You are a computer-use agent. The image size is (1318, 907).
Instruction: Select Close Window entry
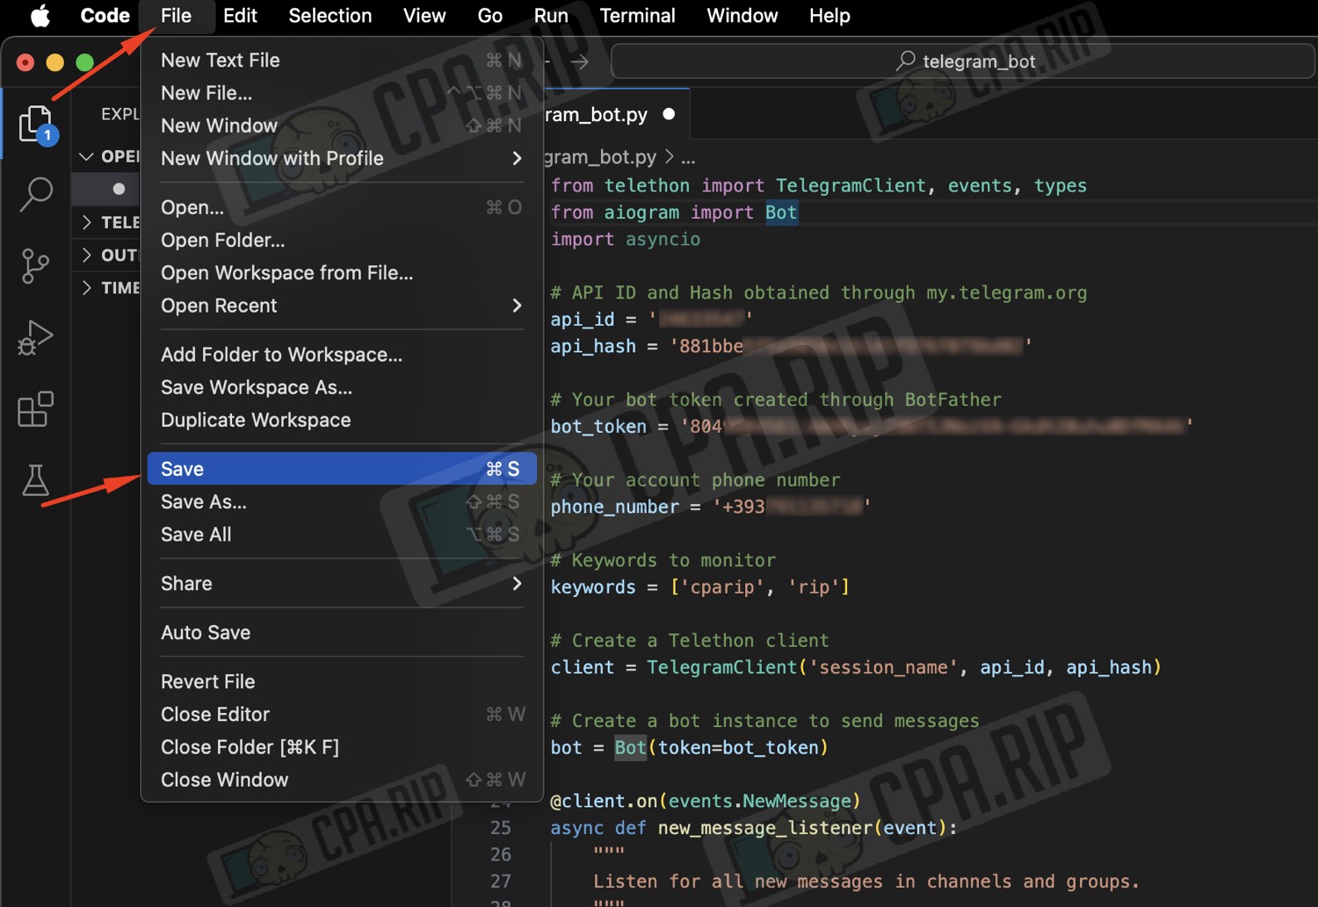[x=342, y=780]
